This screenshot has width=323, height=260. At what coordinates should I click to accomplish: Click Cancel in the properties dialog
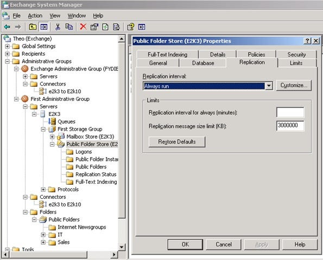224,244
